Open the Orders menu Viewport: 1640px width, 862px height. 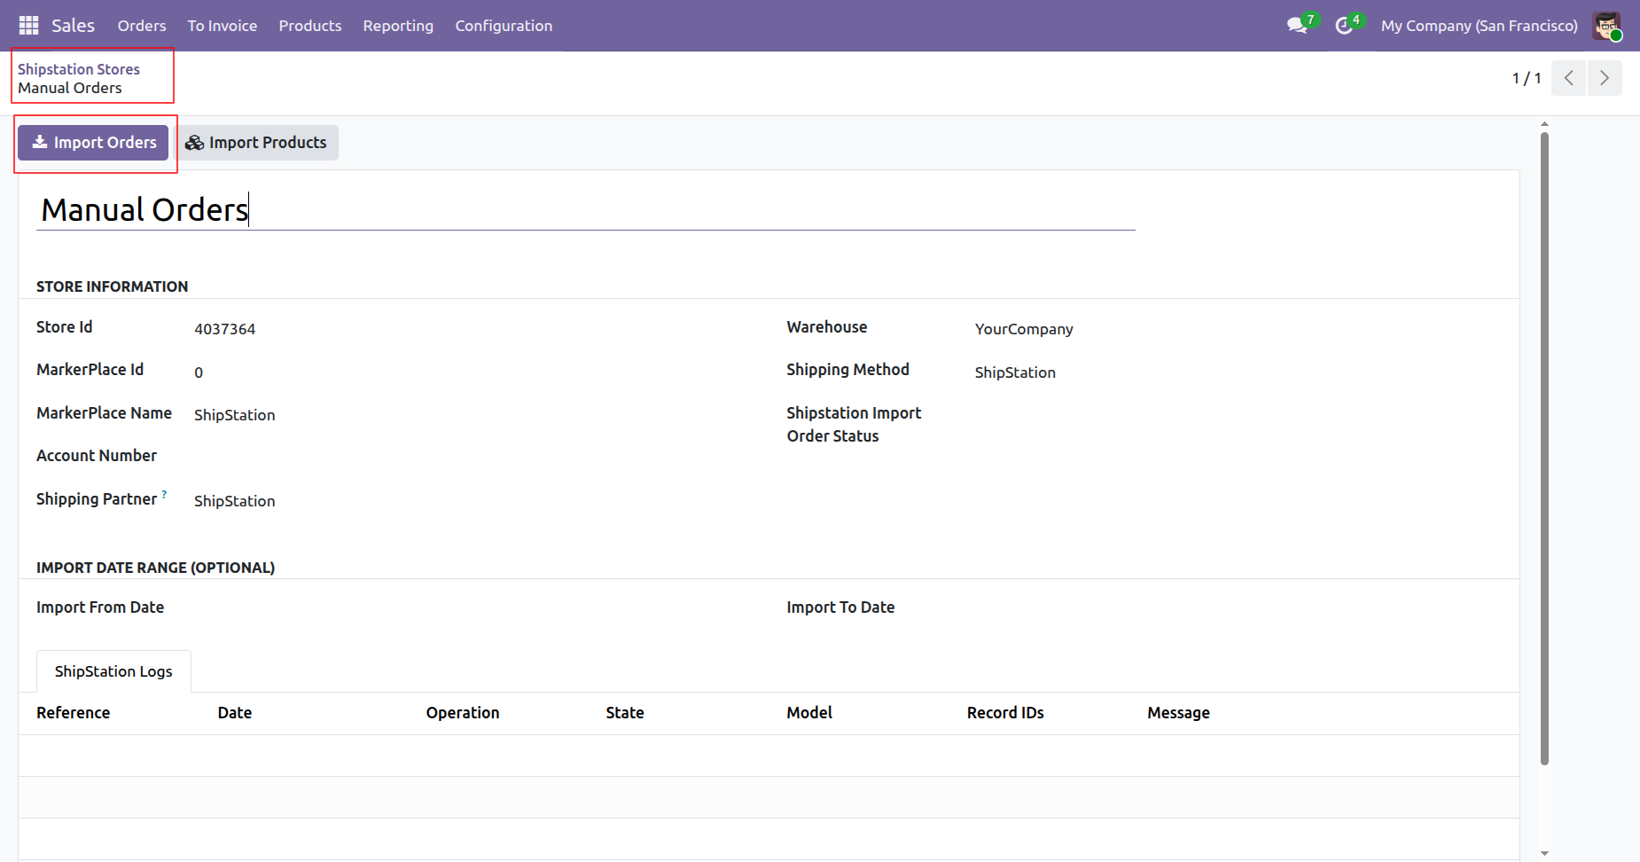click(x=142, y=26)
